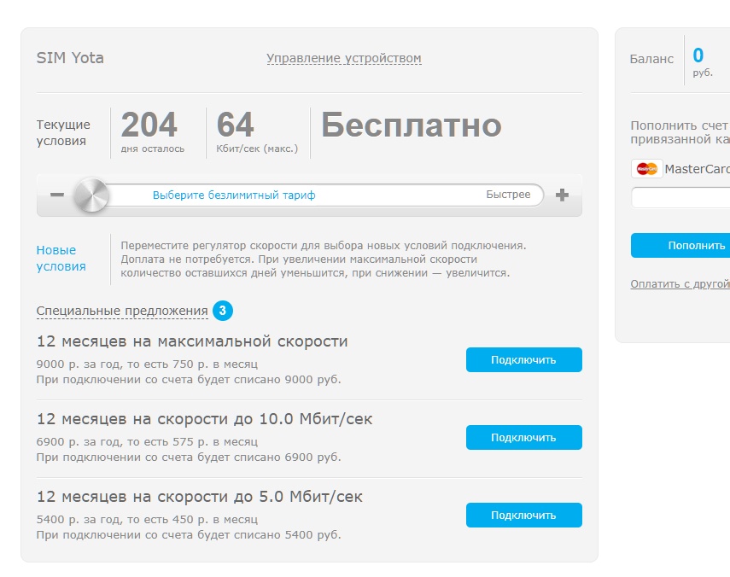Grab the round metal slider knob
The image size is (730, 577).
point(91,195)
